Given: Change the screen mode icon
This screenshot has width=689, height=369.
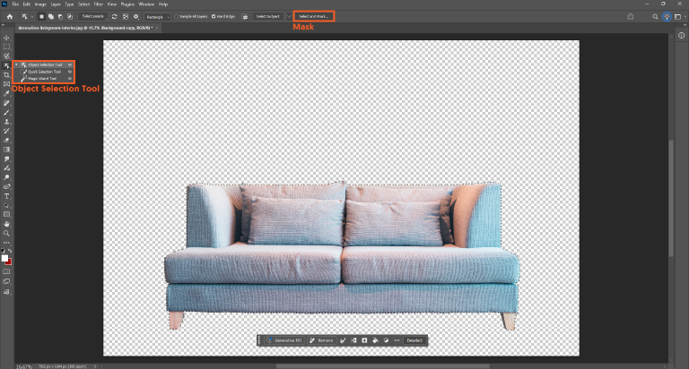Looking at the screenshot, I should coord(6,282).
